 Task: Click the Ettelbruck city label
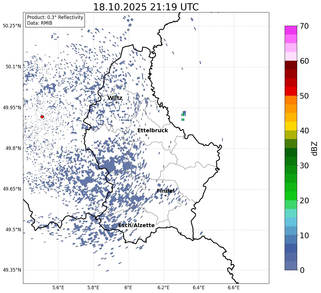tap(153, 131)
